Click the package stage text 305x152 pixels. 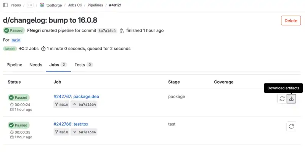tap(177, 97)
